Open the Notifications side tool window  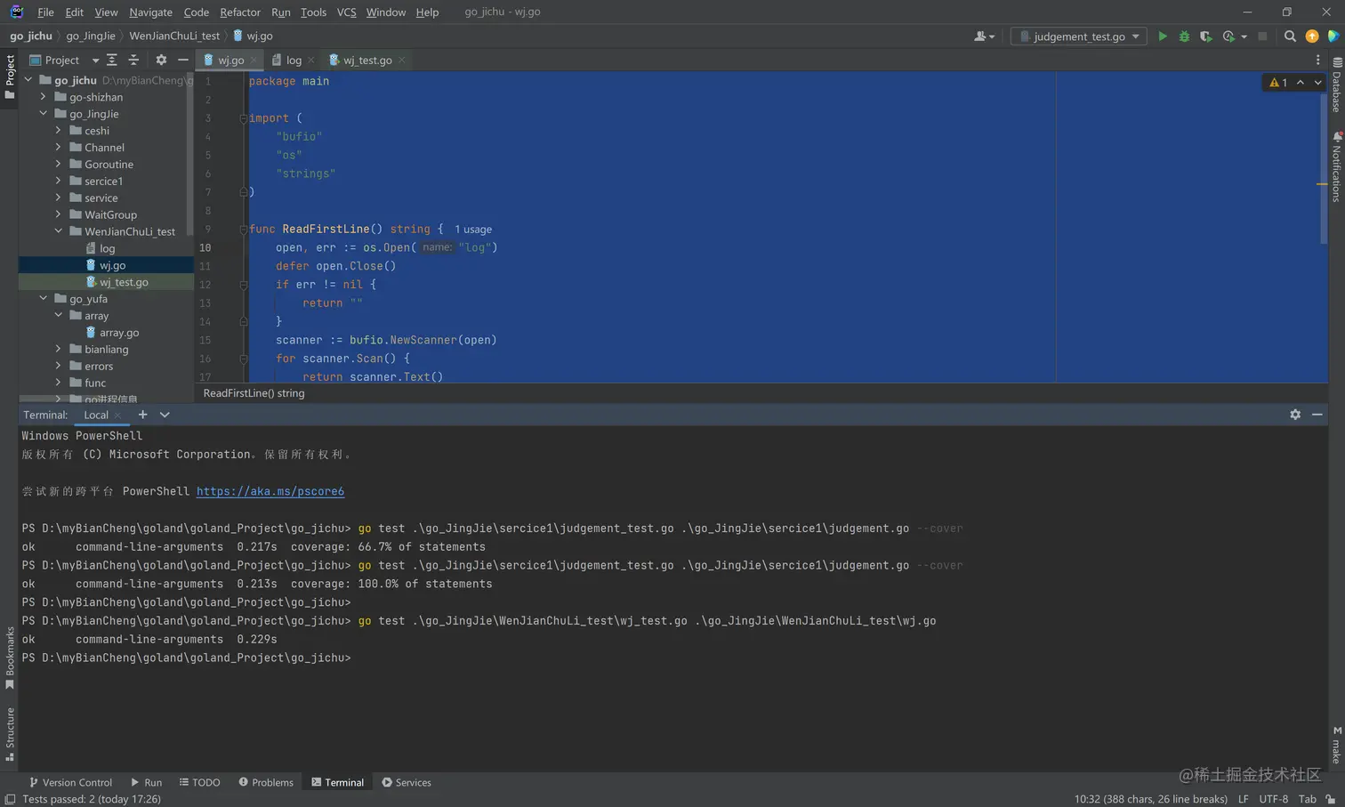[1336, 166]
